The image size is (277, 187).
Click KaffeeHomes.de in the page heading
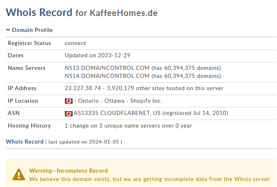(124, 13)
